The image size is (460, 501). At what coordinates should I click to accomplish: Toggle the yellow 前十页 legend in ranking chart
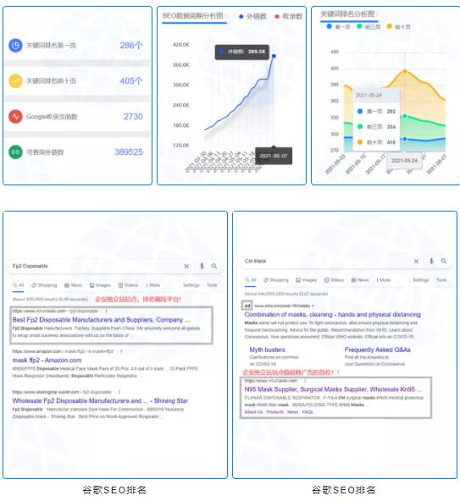pyautogui.click(x=398, y=27)
